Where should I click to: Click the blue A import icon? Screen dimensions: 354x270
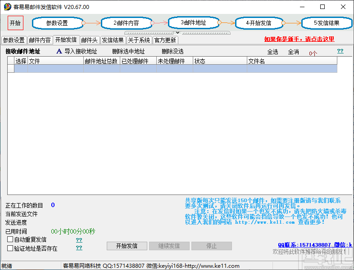(x=59, y=51)
